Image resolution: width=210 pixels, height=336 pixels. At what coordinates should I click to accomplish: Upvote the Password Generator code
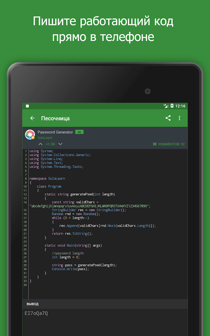40,144
